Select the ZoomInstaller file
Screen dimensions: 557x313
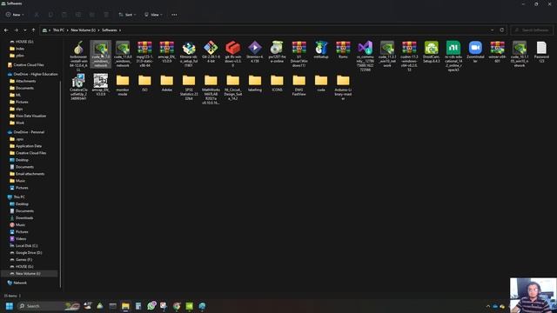(475, 52)
